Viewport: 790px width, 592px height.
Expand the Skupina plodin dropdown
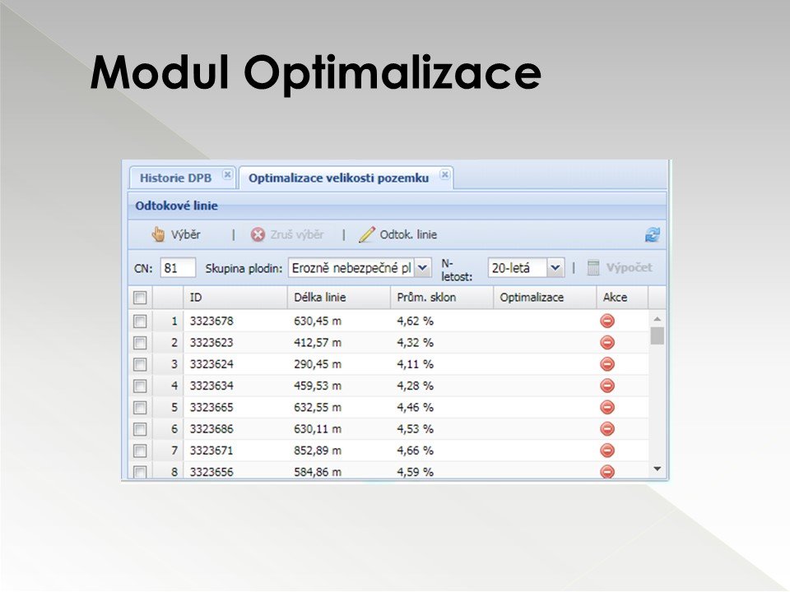tap(422, 268)
